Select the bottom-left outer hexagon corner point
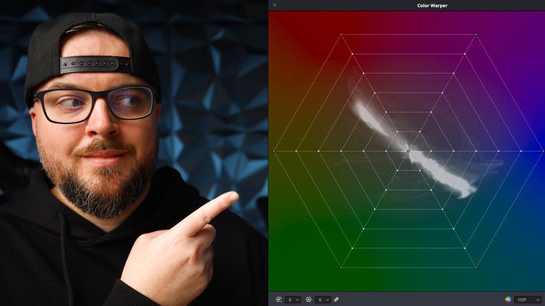Image resolution: width=545 pixels, height=306 pixels. (341, 268)
